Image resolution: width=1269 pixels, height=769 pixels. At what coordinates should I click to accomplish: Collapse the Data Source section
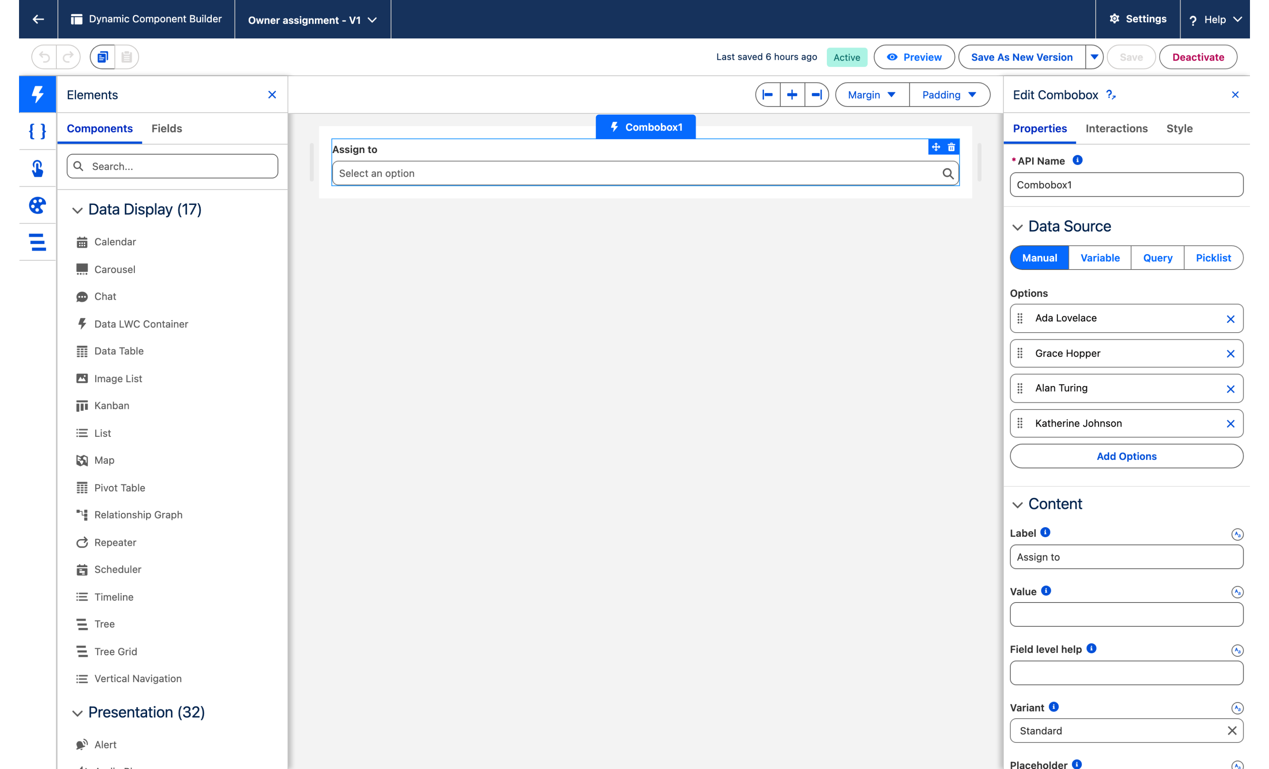point(1017,227)
